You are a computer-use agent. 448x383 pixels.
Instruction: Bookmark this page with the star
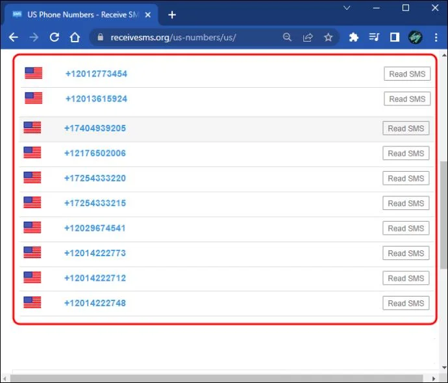(x=329, y=37)
